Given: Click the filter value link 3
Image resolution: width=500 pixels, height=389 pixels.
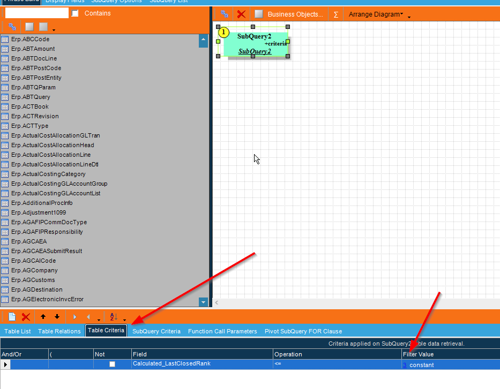Looking at the screenshot, I should [405, 365].
